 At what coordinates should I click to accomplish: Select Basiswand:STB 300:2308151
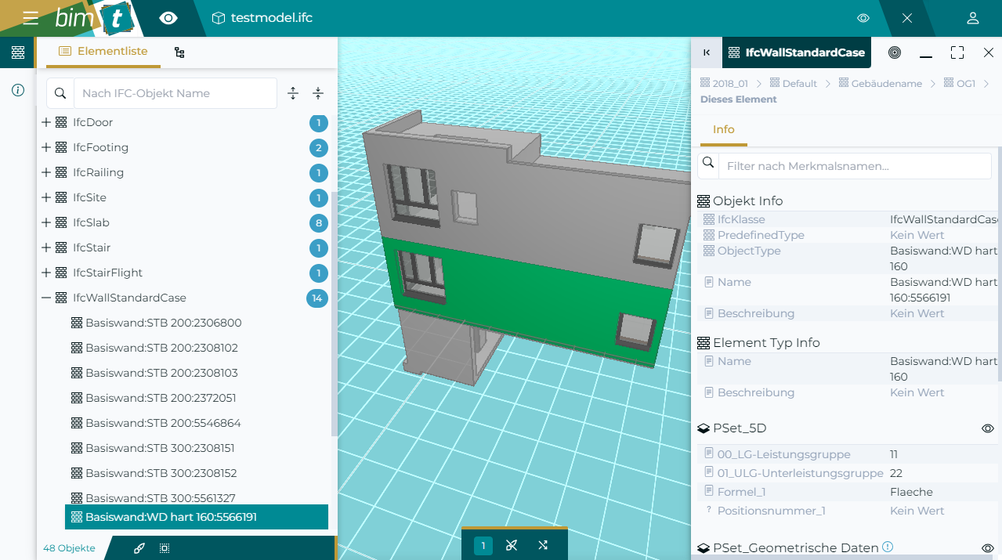coord(160,448)
